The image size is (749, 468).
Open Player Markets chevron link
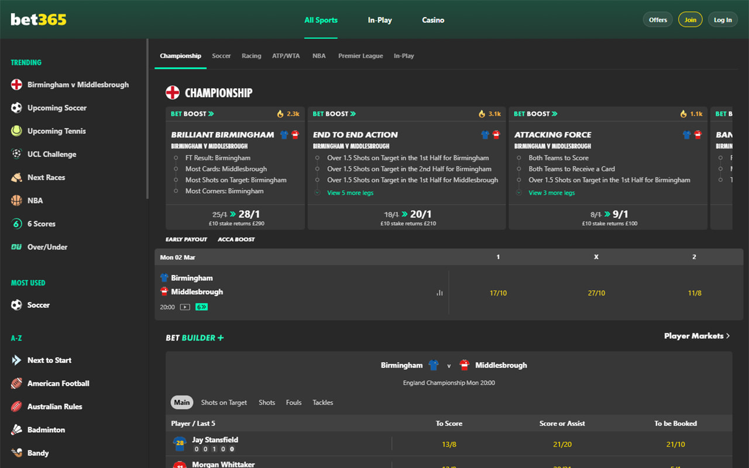(x=697, y=336)
